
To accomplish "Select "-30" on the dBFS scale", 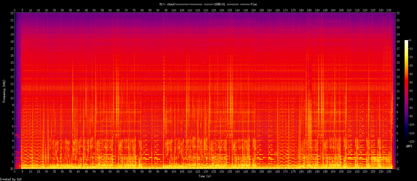I will [411, 66].
